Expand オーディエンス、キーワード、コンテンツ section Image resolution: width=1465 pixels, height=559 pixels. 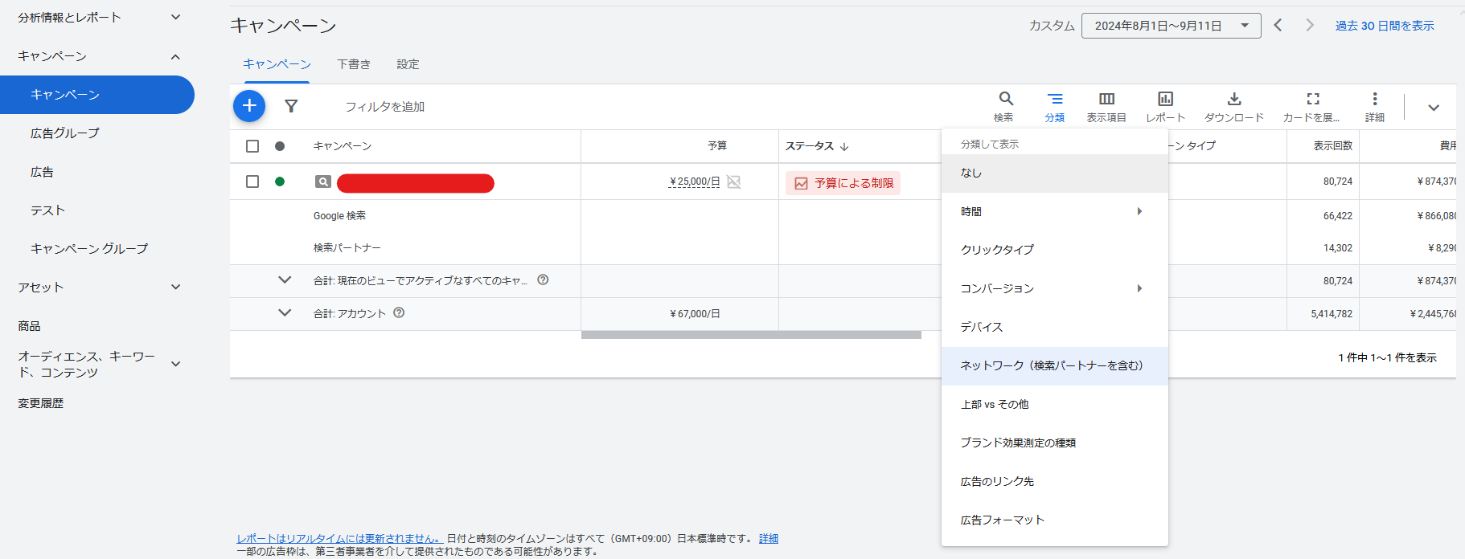click(176, 364)
